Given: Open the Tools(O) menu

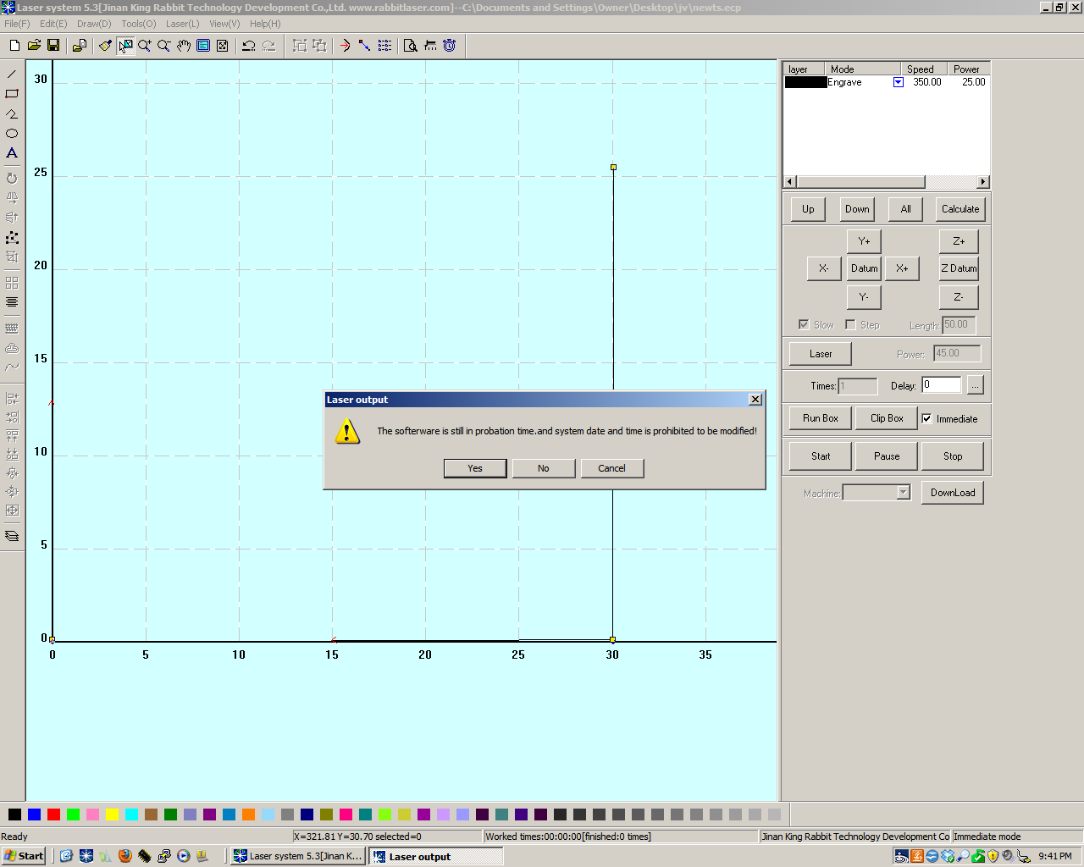Looking at the screenshot, I should [x=138, y=24].
